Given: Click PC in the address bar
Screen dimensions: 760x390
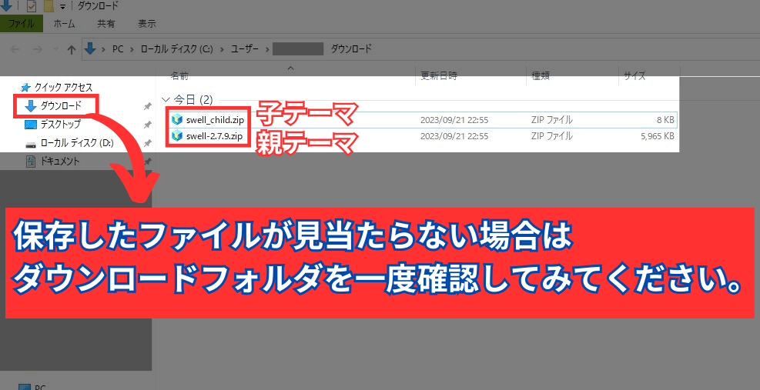Looking at the screenshot, I should 118,49.
